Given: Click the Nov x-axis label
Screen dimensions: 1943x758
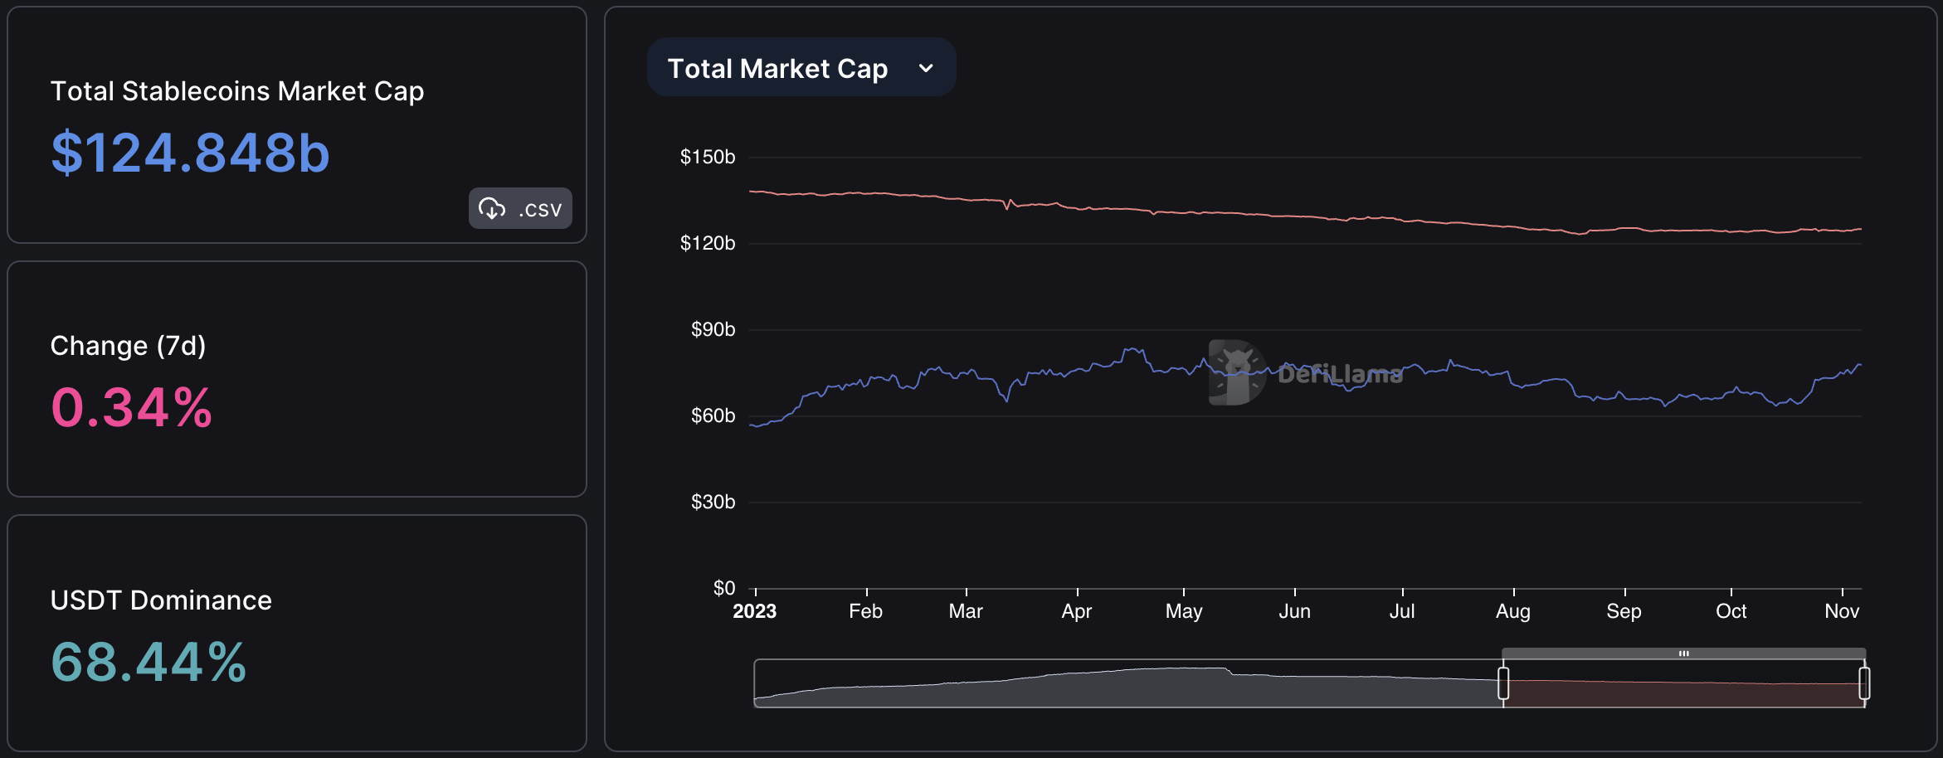Looking at the screenshot, I should (1842, 611).
